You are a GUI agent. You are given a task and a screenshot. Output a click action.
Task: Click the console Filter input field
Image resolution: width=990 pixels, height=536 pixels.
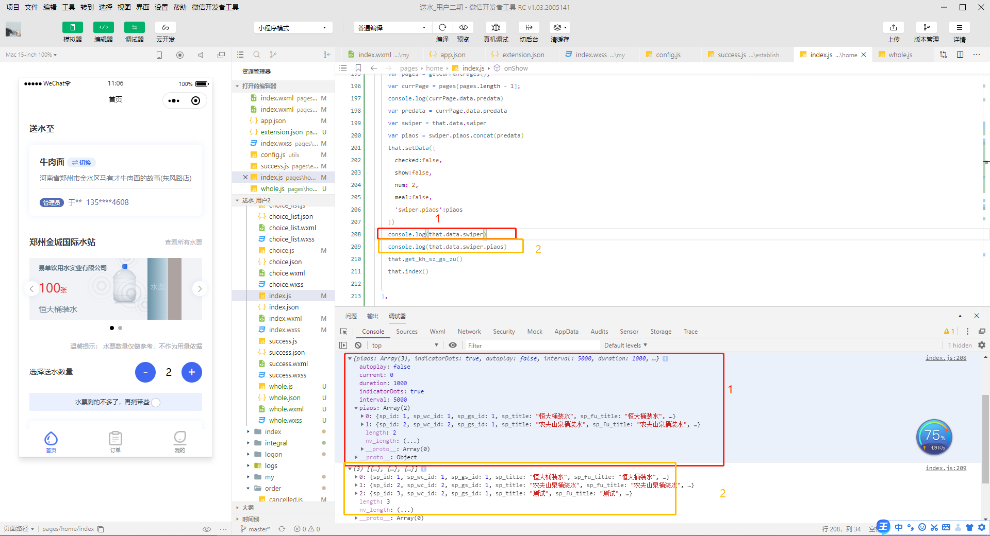coord(532,345)
